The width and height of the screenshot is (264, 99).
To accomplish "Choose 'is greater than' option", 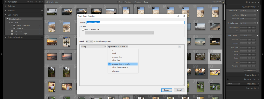I will (x=122, y=57).
